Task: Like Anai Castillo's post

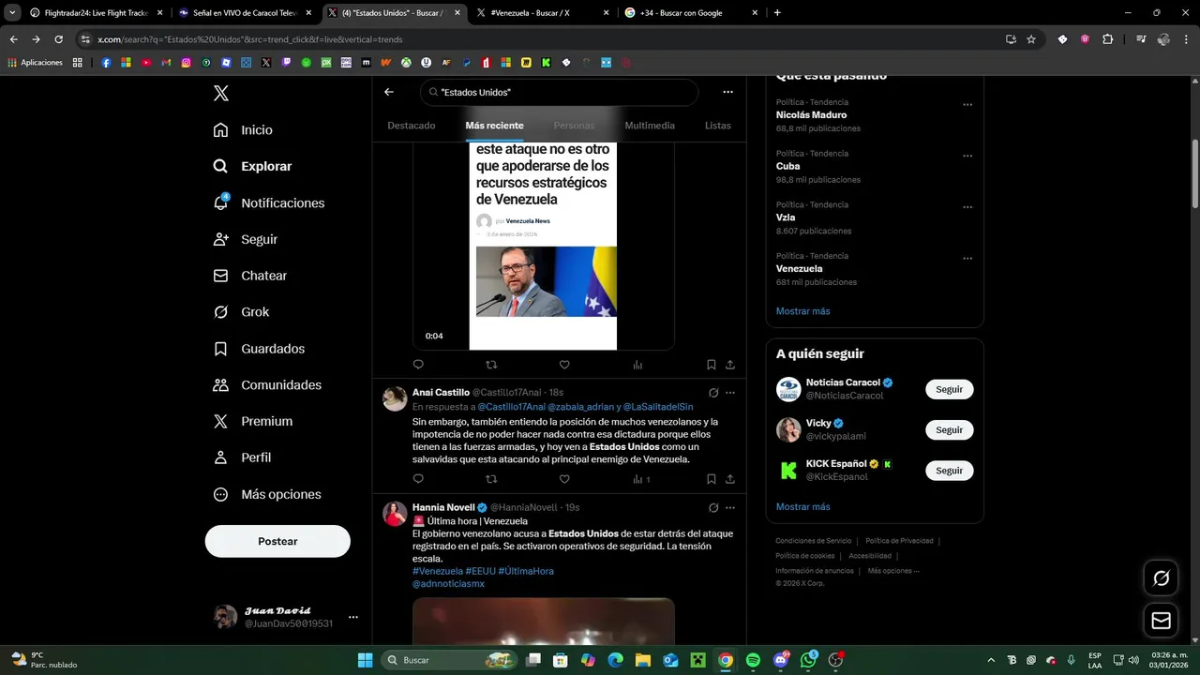Action: 564,479
